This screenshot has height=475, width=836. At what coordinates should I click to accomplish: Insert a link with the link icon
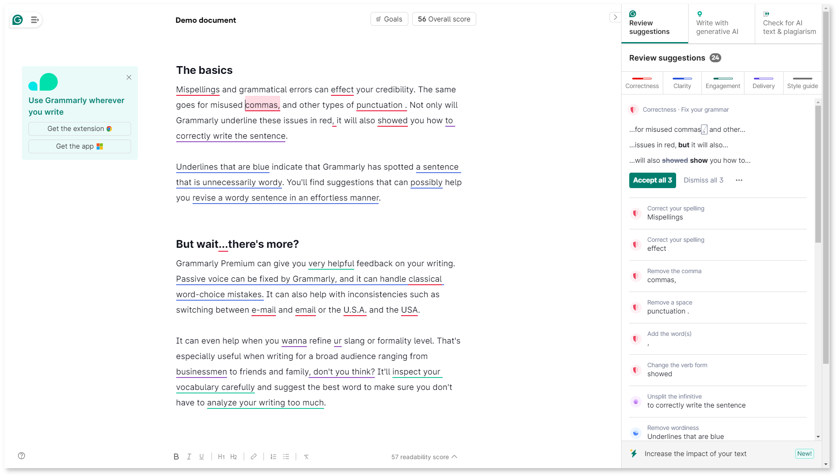coord(254,457)
